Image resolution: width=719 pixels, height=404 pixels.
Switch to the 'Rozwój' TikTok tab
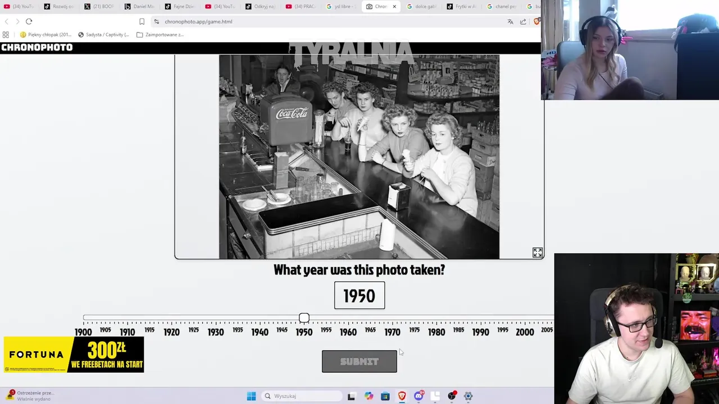pyautogui.click(x=60, y=7)
